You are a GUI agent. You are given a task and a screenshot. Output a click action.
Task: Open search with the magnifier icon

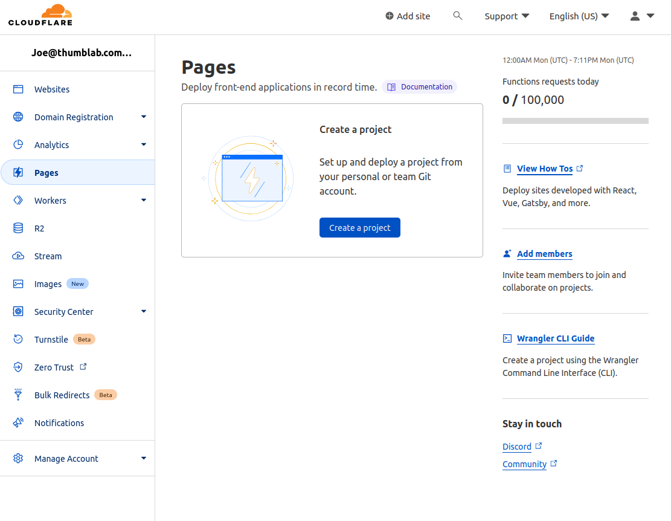tap(457, 16)
